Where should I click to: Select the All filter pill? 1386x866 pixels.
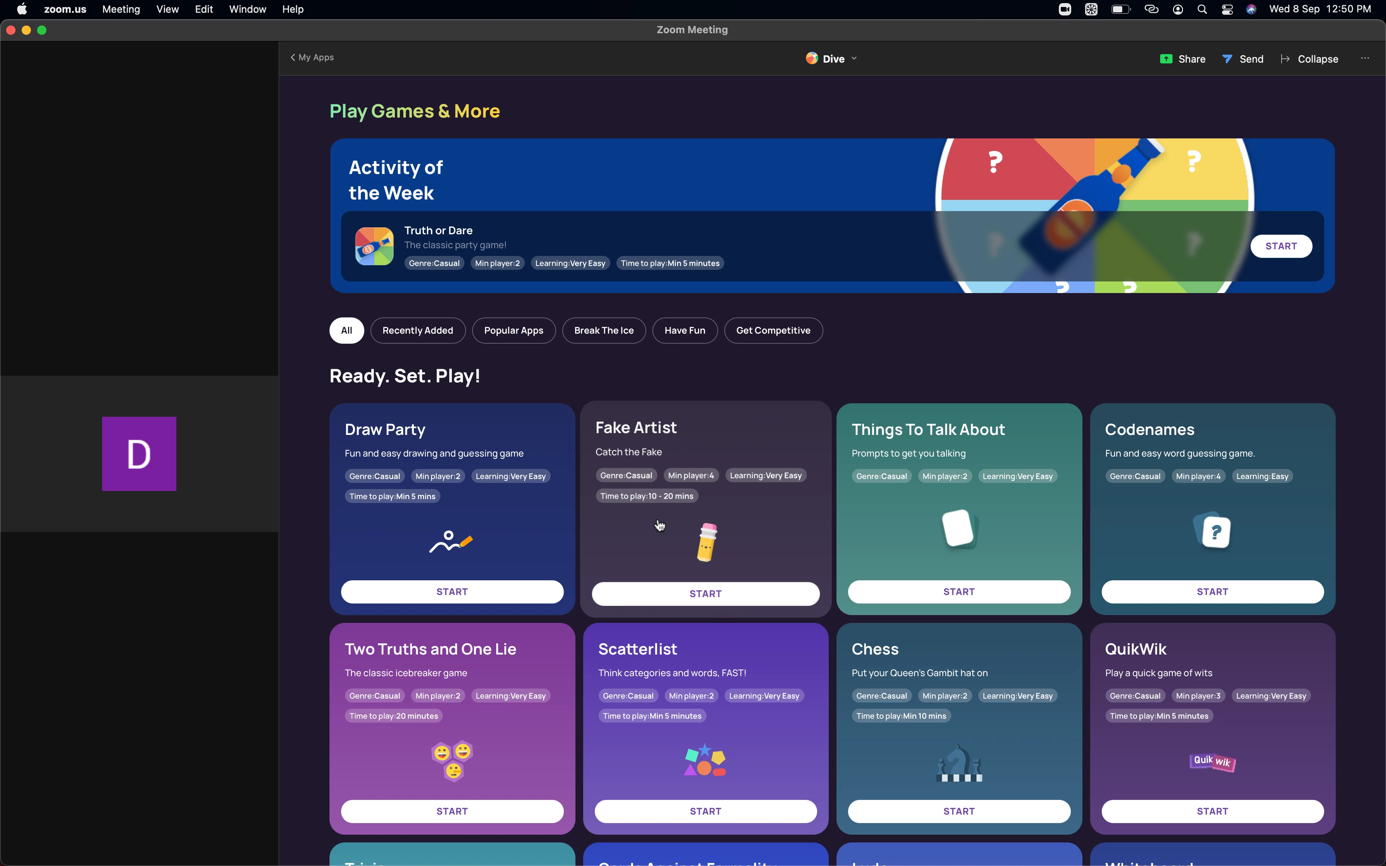346,331
